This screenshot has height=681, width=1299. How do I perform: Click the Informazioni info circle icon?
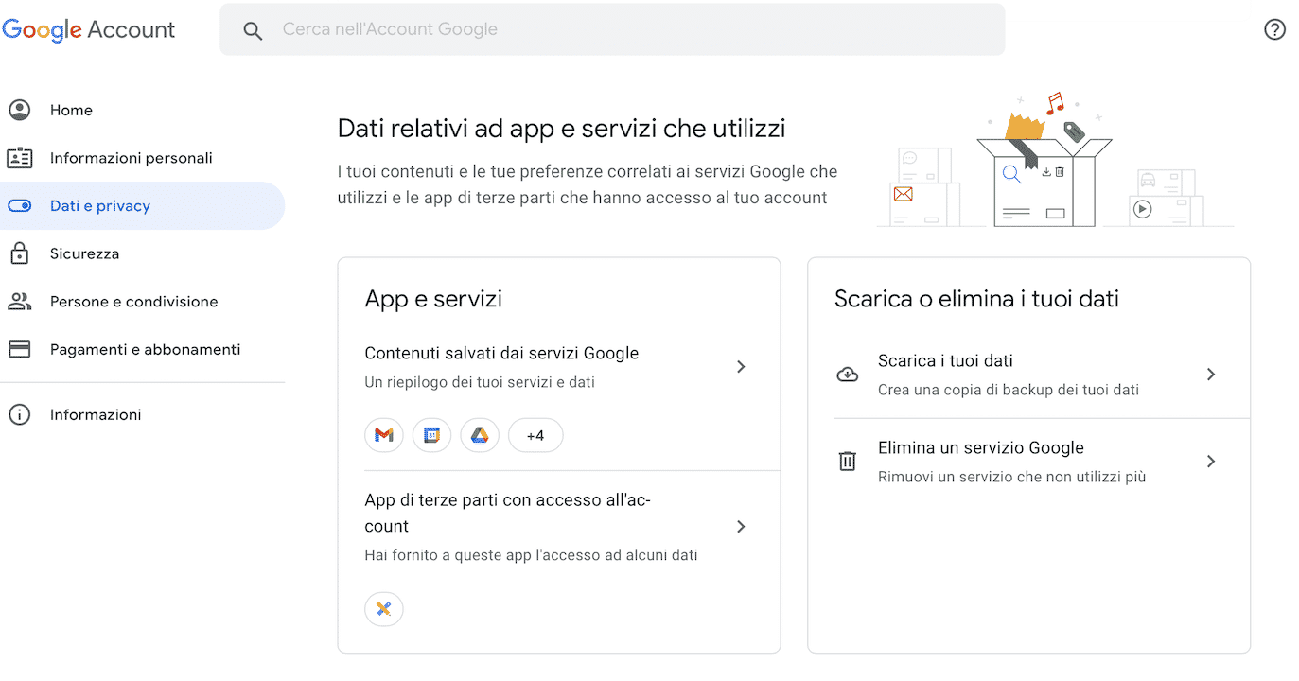(20, 414)
